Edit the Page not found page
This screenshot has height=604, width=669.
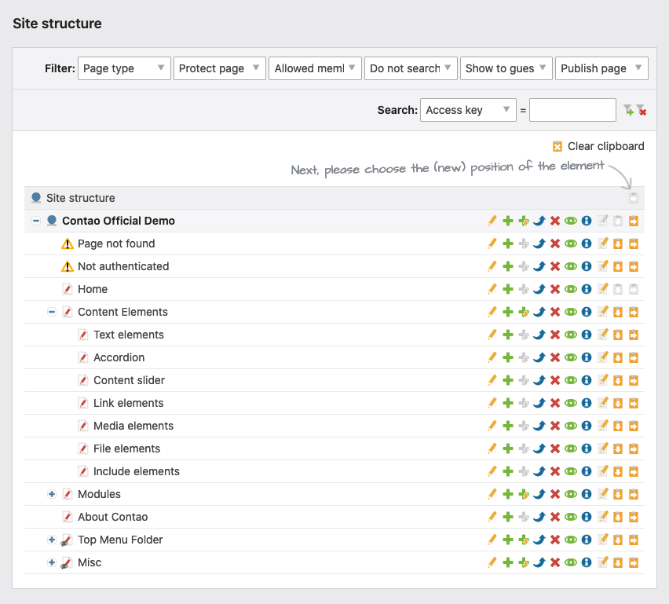492,243
